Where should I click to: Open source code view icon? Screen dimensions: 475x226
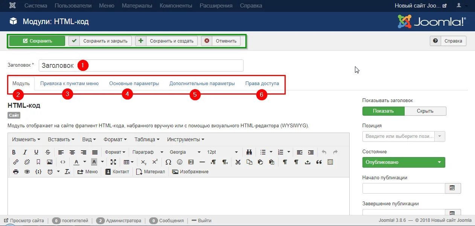click(63, 162)
